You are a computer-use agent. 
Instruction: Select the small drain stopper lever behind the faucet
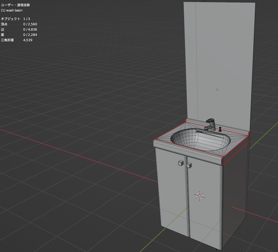220,129
